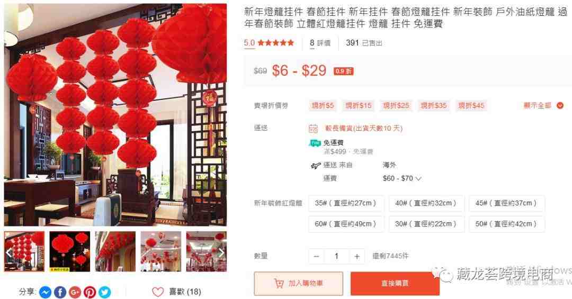Share on Pinterest icon
Screen dimensions: 572x299
(x=90, y=292)
